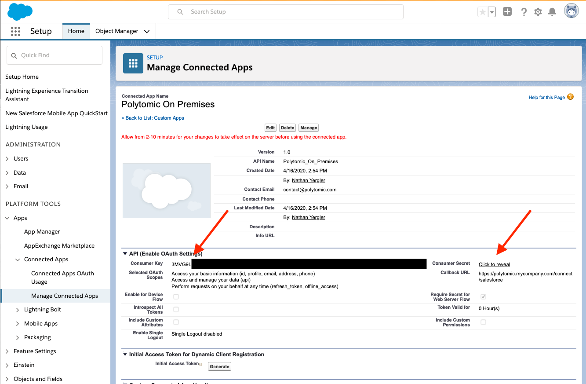Click the Generate access token button

click(x=219, y=366)
